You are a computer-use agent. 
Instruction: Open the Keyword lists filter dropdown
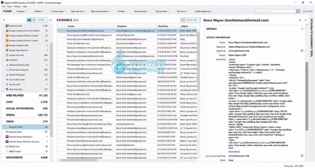point(163,12)
